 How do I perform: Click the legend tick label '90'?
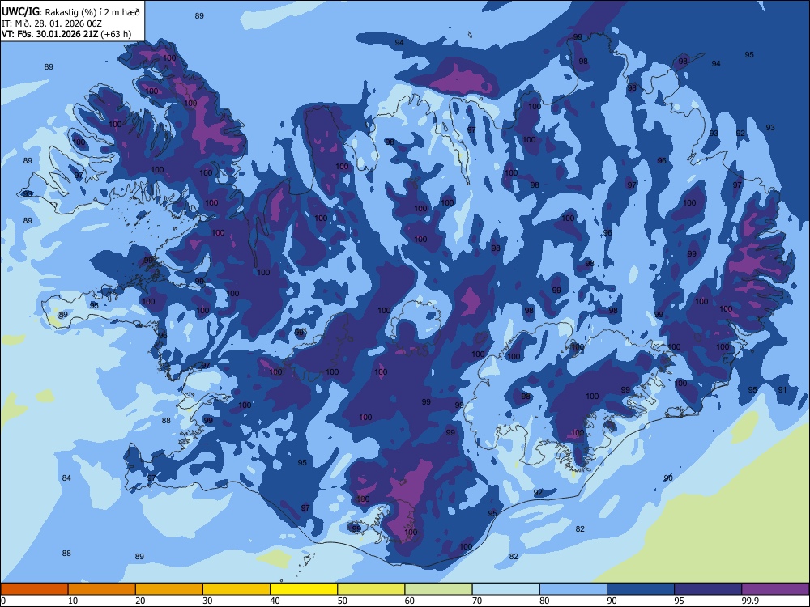pyautogui.click(x=612, y=601)
